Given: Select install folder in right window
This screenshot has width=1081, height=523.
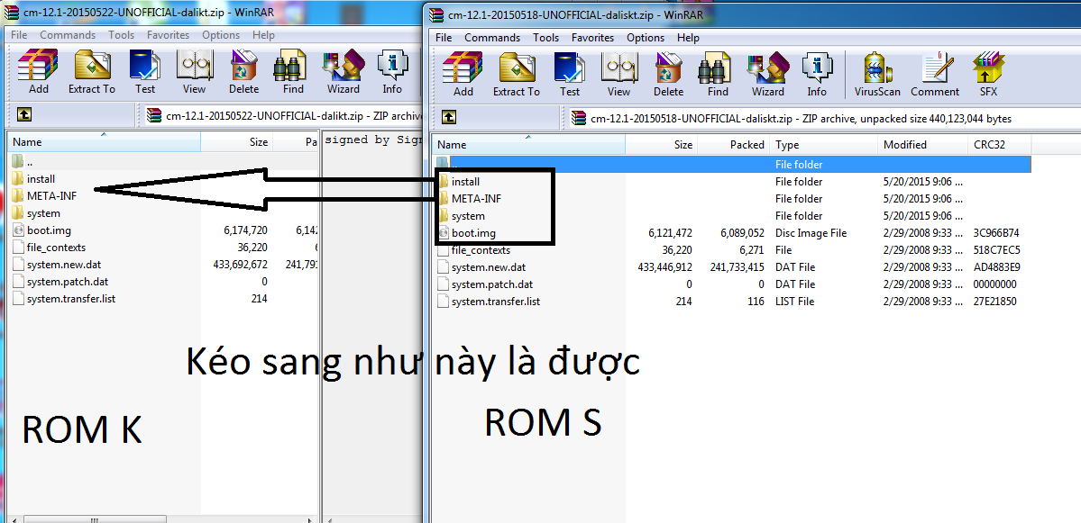Looking at the screenshot, I should pos(458,182).
